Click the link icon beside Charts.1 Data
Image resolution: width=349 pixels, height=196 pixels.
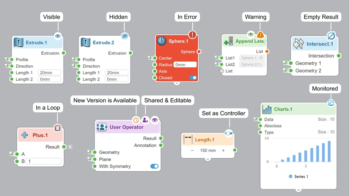[256, 119]
